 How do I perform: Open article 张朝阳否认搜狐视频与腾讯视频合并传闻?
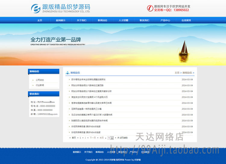[x=89, y=121]
